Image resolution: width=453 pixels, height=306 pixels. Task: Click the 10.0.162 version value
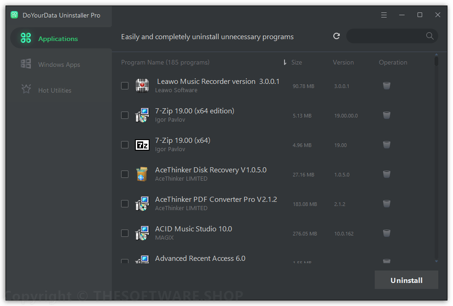coord(344,234)
